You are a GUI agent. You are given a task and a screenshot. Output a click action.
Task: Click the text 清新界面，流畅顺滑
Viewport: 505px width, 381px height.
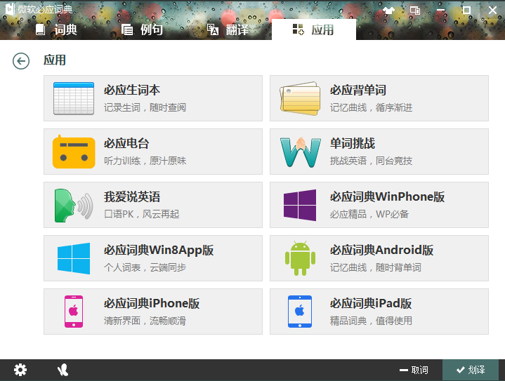coord(145,321)
